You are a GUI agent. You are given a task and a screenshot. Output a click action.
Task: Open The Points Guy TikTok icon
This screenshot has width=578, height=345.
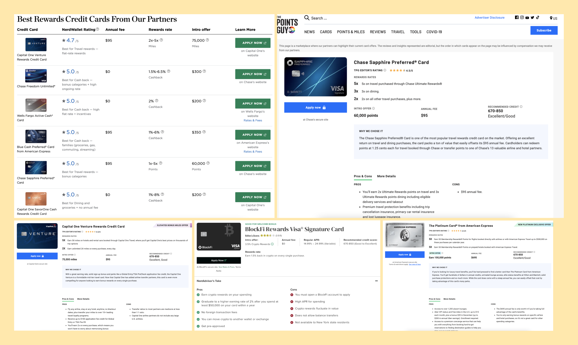[x=538, y=17]
